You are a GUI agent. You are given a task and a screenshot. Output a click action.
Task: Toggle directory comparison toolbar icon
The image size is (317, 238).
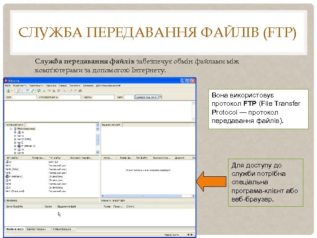(70, 91)
